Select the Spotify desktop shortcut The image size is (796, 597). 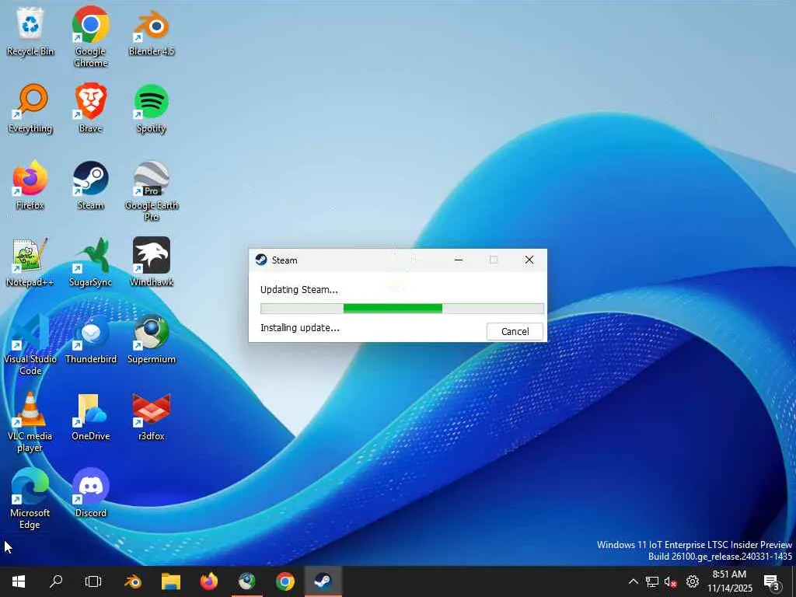click(152, 109)
